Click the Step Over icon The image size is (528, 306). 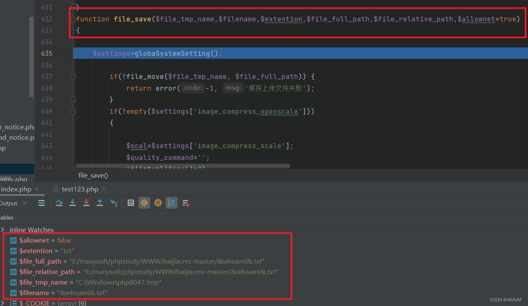pyautogui.click(x=59, y=203)
